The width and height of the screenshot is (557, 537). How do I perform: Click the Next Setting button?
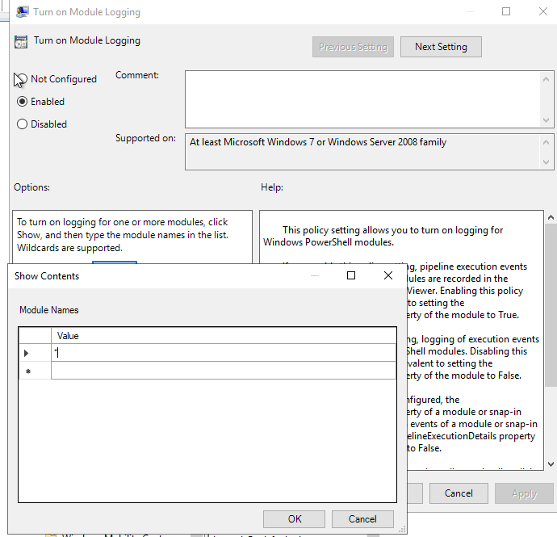tap(441, 47)
